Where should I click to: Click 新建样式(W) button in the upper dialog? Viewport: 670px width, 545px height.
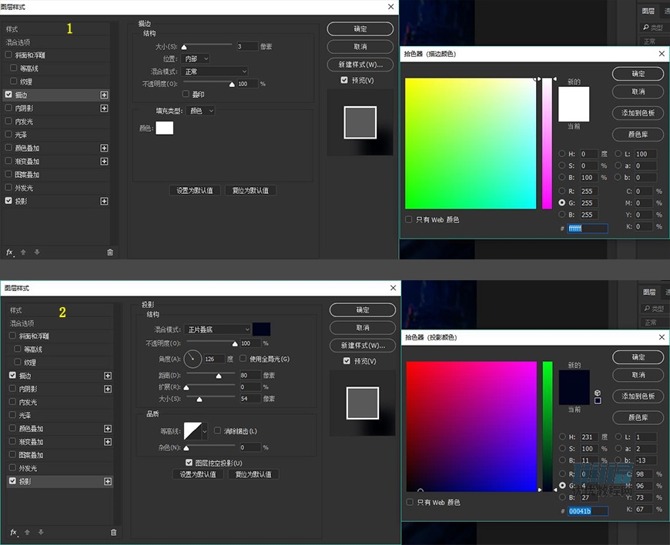[x=360, y=65]
